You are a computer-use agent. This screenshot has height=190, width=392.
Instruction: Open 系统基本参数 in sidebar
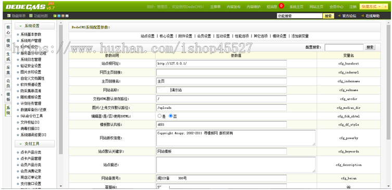(31, 34)
